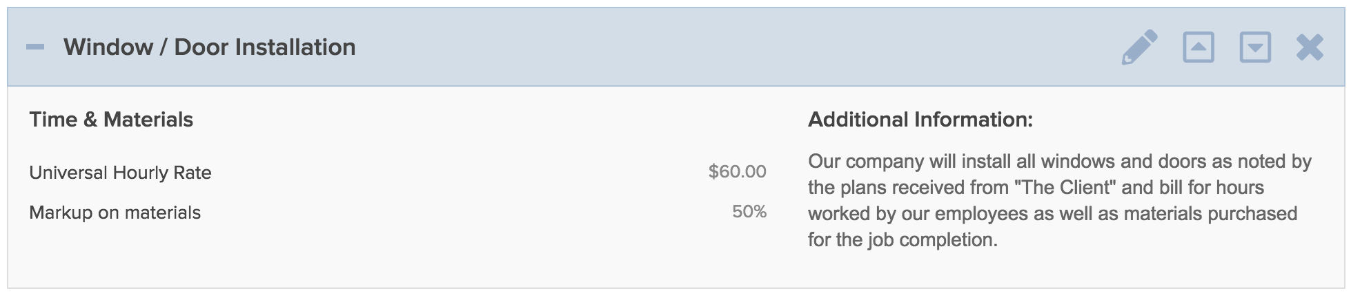Click the additional information description paragraph
The height and width of the screenshot is (293, 1351).
[1060, 200]
